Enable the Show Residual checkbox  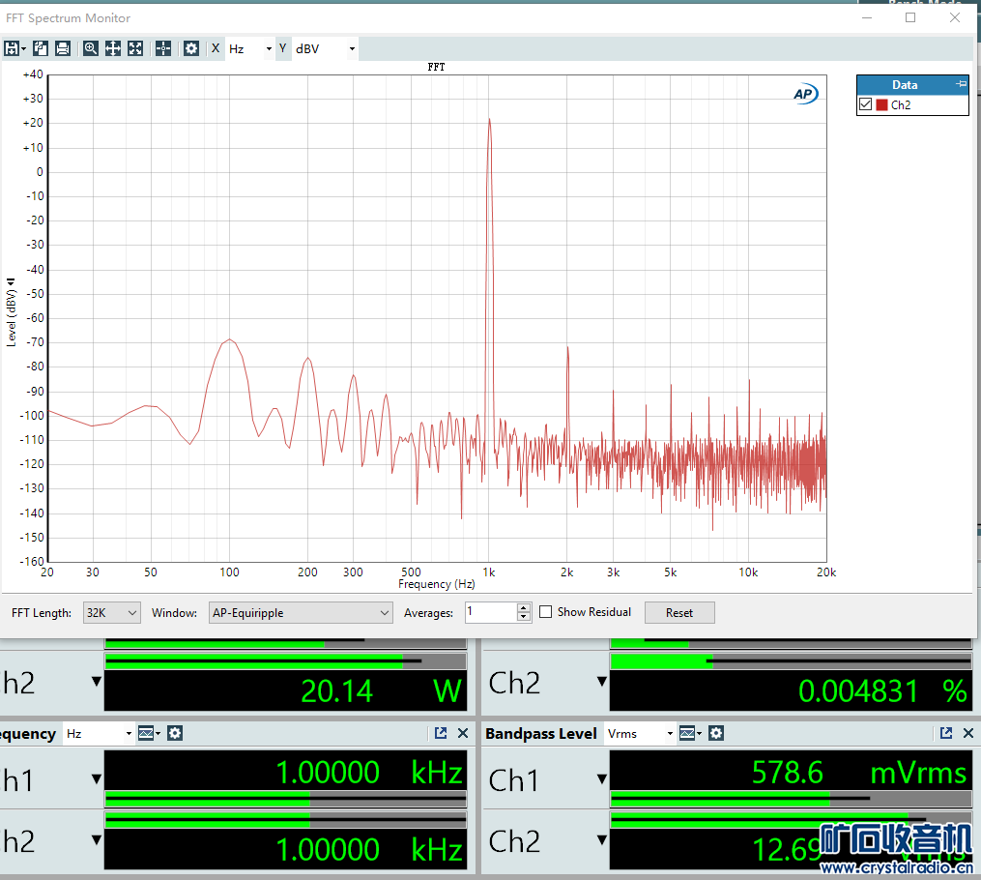[546, 612]
